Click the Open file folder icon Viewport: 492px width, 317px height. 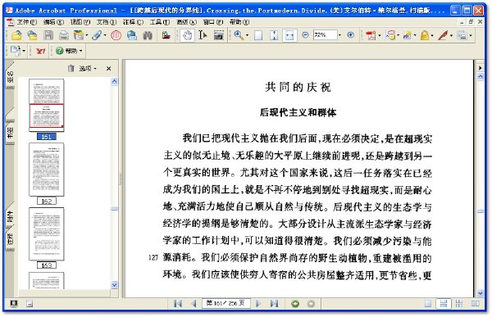pos(16,35)
